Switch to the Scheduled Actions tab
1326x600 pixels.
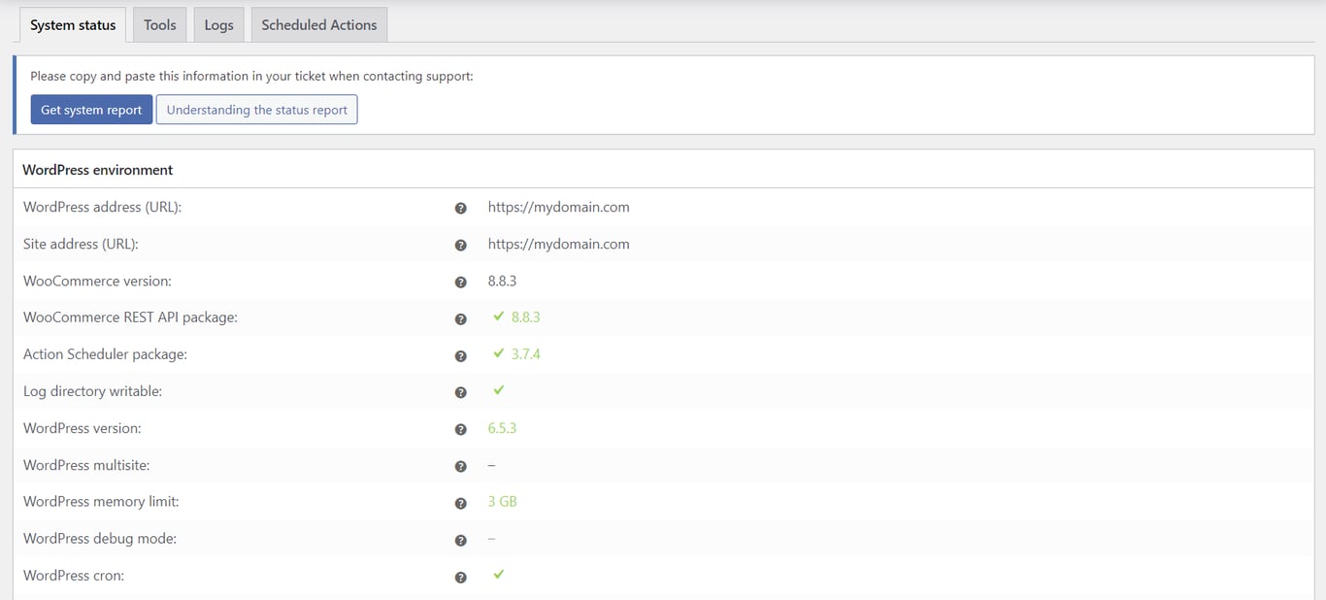click(x=318, y=24)
